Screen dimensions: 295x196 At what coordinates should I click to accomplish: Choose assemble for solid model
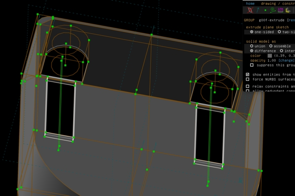point(280,46)
